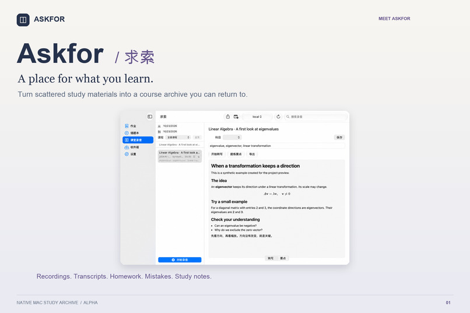Image resolution: width=470 pixels, height=313 pixels.
Task: Select the highlighted Linear Algebra recording card
Action: coord(180,156)
